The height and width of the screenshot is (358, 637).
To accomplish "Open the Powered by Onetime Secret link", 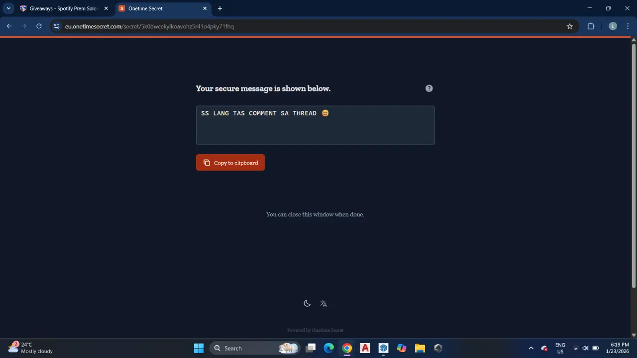I will 315,330.
